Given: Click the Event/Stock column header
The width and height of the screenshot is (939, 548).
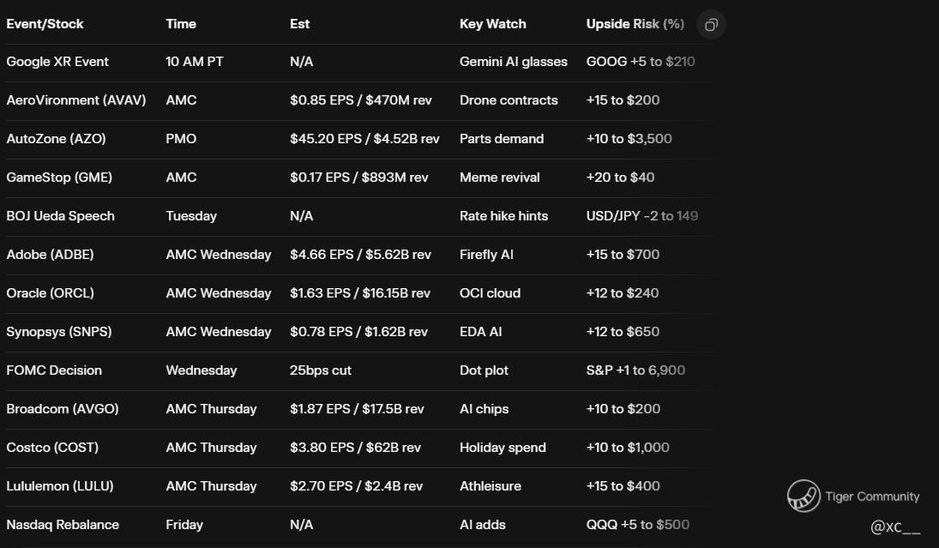Looking at the screenshot, I should coord(45,24).
